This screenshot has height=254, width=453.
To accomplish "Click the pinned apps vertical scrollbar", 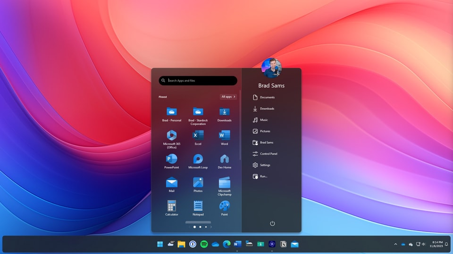I will 240,125.
